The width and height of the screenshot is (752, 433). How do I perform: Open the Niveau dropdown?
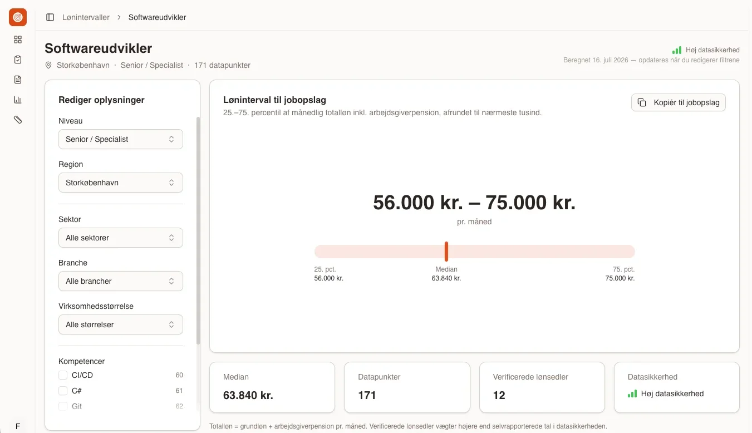click(x=121, y=139)
